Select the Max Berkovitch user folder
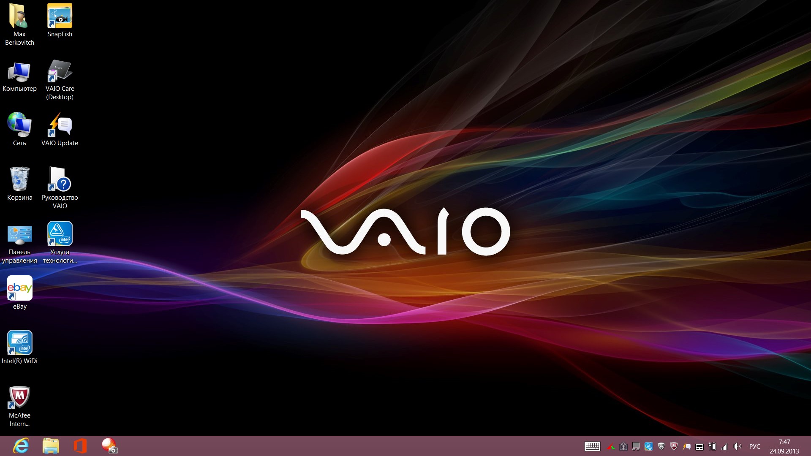Viewport: 811px width, 456px height. click(19, 17)
